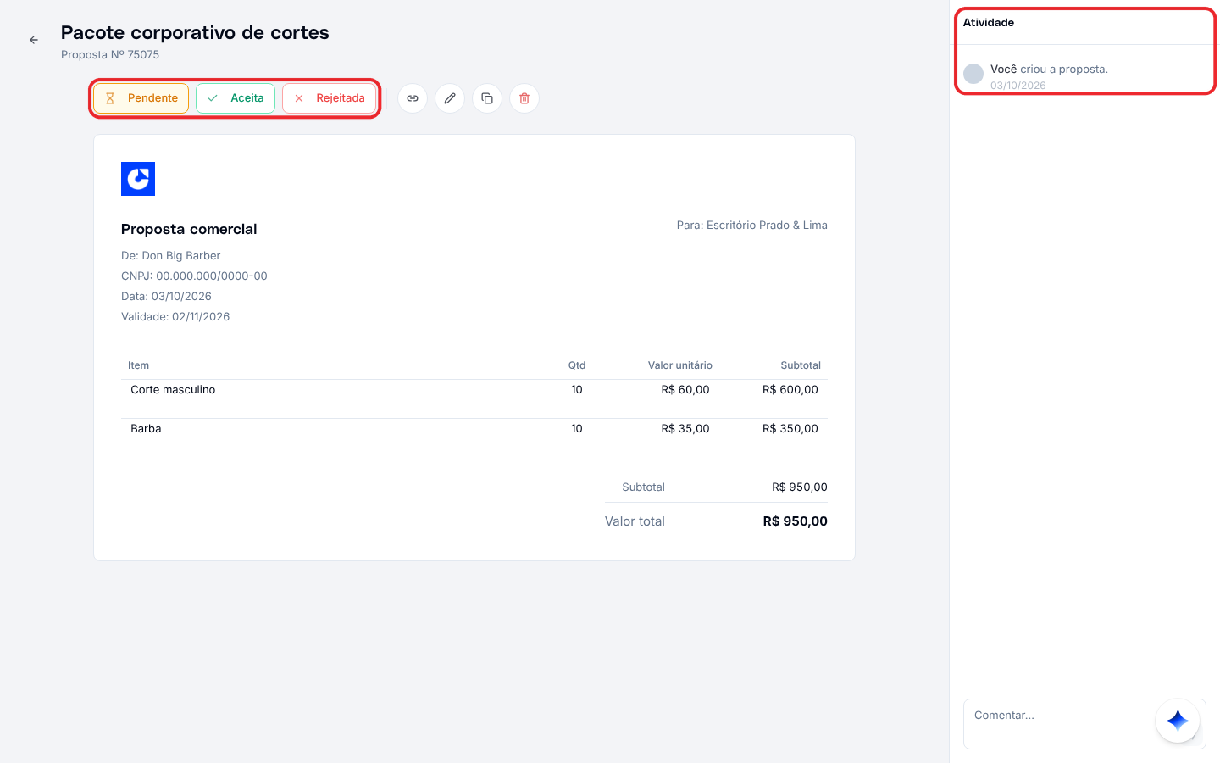Viewport: 1220px width, 763px height.
Task: Click the Valor total label
Action: 635,521
